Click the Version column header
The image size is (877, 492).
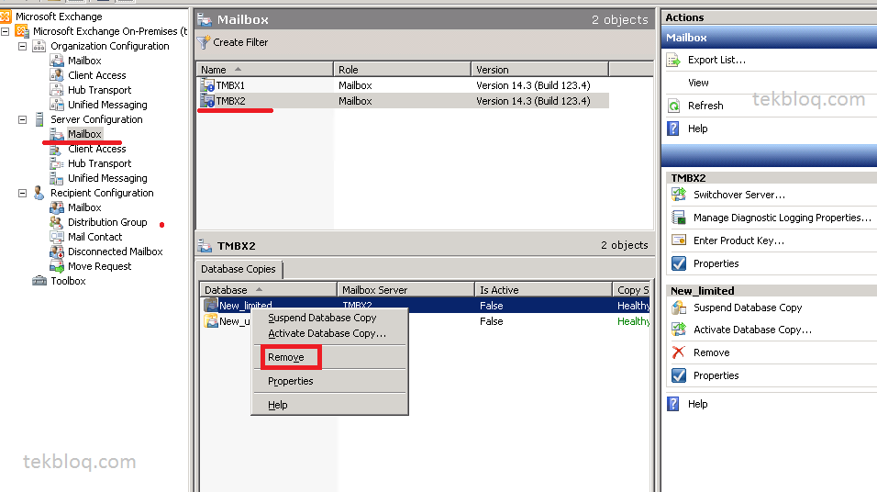[x=539, y=70]
